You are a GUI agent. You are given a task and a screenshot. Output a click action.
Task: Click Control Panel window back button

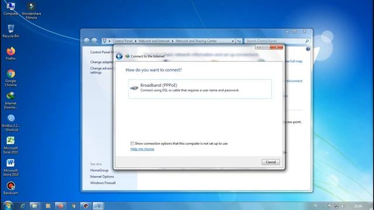(86, 41)
